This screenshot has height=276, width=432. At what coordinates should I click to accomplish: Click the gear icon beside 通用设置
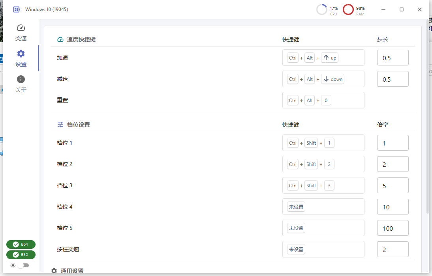pyautogui.click(x=54, y=271)
